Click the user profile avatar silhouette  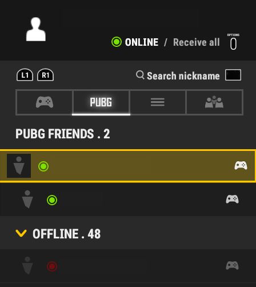coord(36,29)
